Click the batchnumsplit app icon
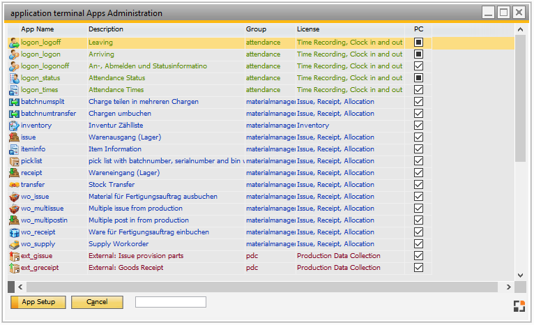The height and width of the screenshot is (325, 534). tap(14, 102)
